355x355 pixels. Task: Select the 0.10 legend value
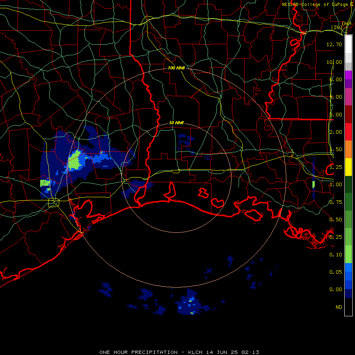pyautogui.click(x=336, y=255)
